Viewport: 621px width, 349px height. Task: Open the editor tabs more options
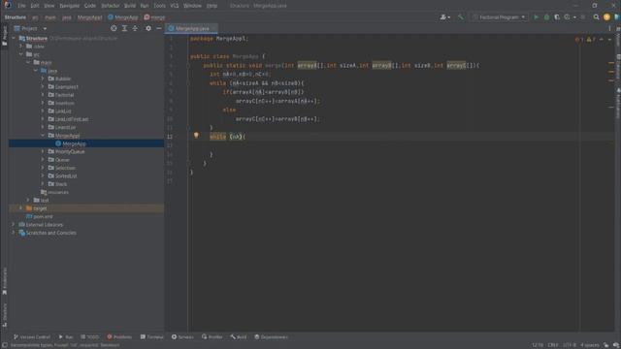609,28
